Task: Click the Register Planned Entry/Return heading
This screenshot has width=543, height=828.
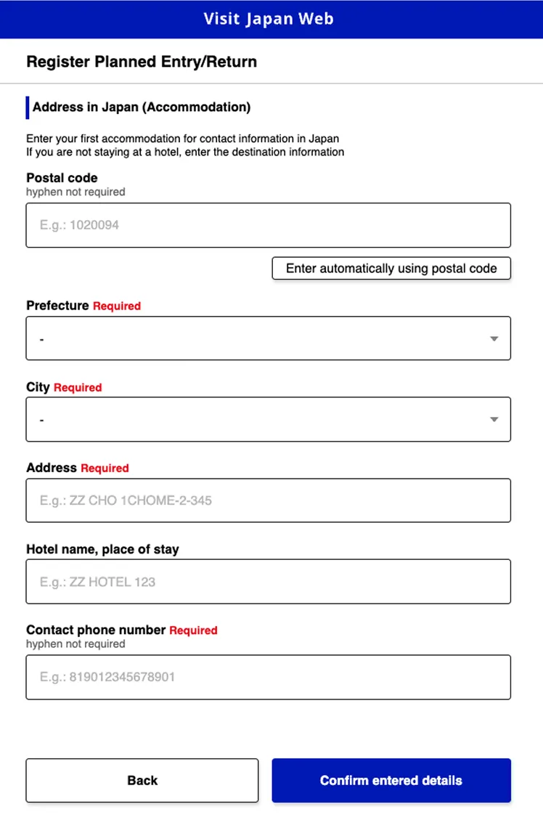Action: point(142,62)
